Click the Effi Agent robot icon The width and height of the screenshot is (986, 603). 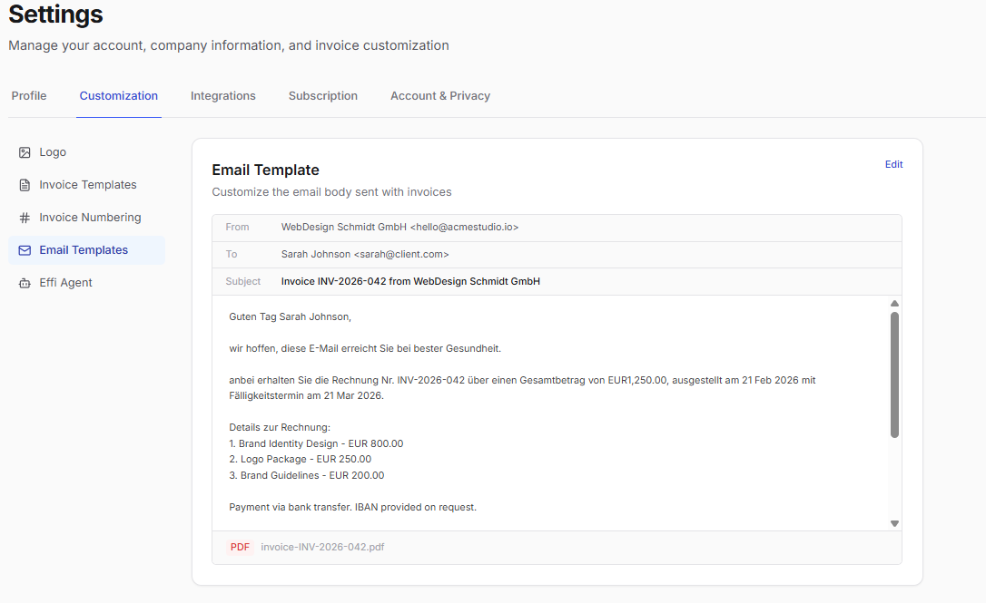pyautogui.click(x=25, y=283)
